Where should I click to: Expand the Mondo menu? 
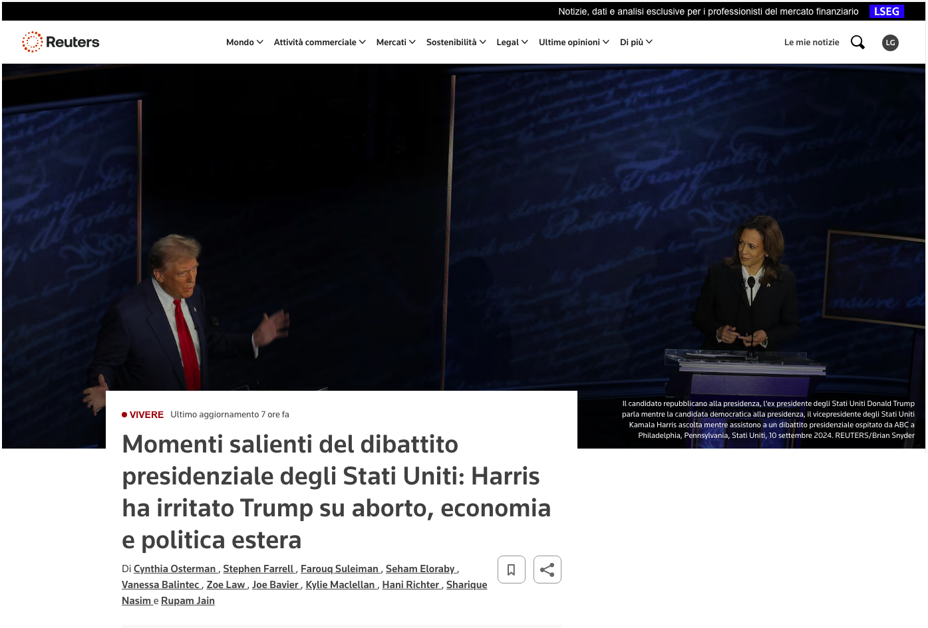pyautogui.click(x=245, y=42)
